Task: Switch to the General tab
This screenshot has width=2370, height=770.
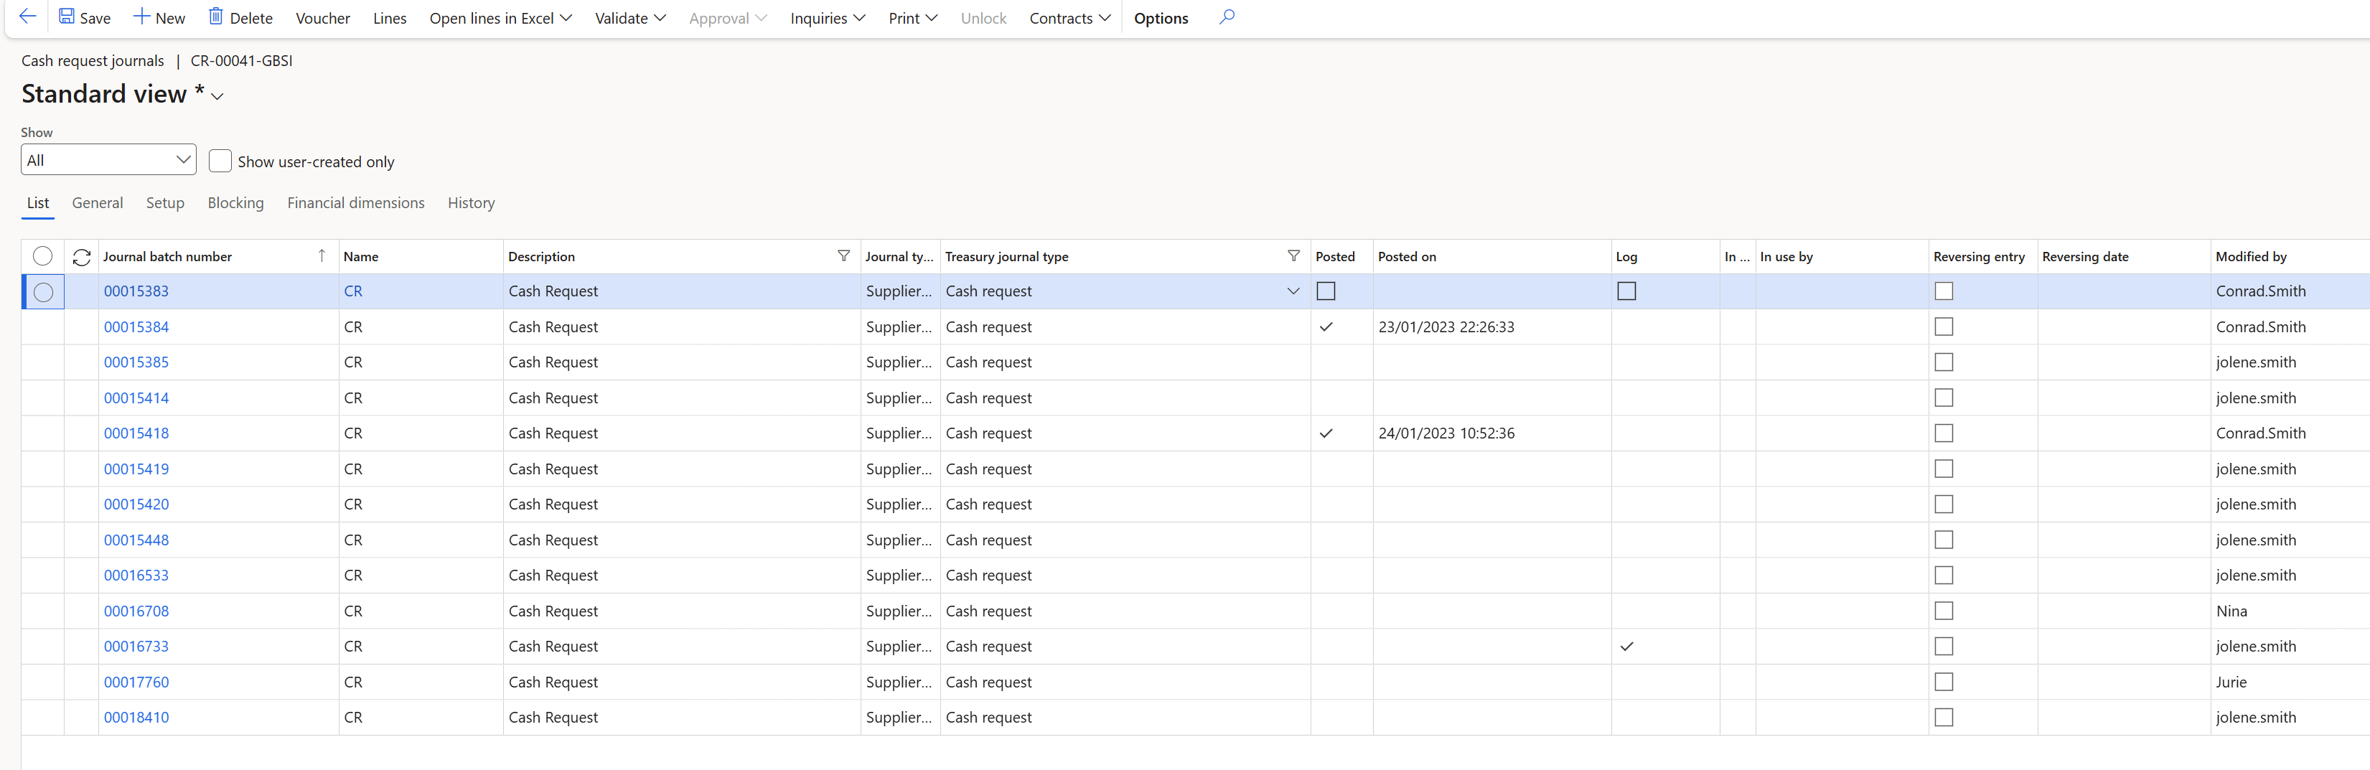Action: [x=98, y=203]
